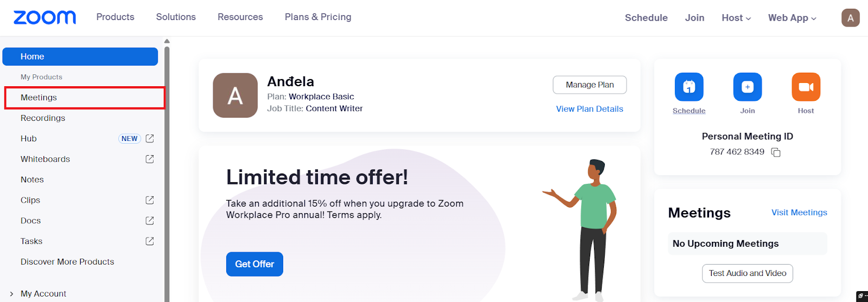Click the blue Join plus icon
The height and width of the screenshot is (302, 868).
(748, 87)
